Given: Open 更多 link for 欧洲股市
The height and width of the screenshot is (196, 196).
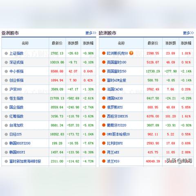Looking at the screenshot, I should point(188,33).
